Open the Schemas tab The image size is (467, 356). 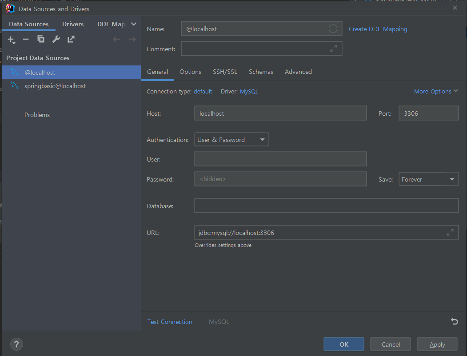261,72
